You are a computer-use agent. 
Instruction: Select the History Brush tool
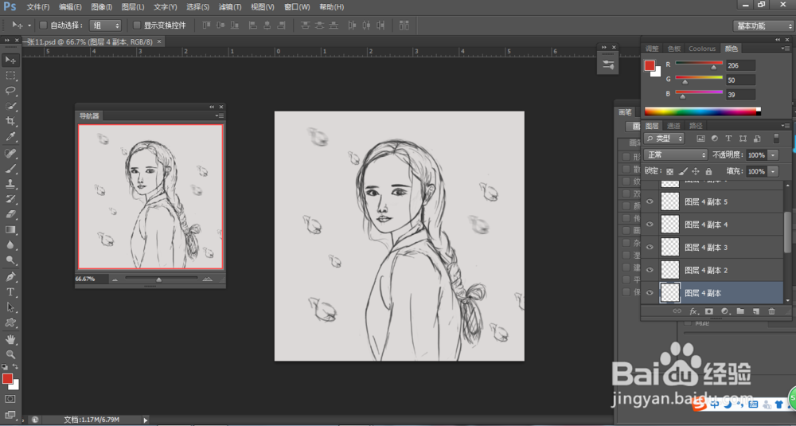coord(10,199)
